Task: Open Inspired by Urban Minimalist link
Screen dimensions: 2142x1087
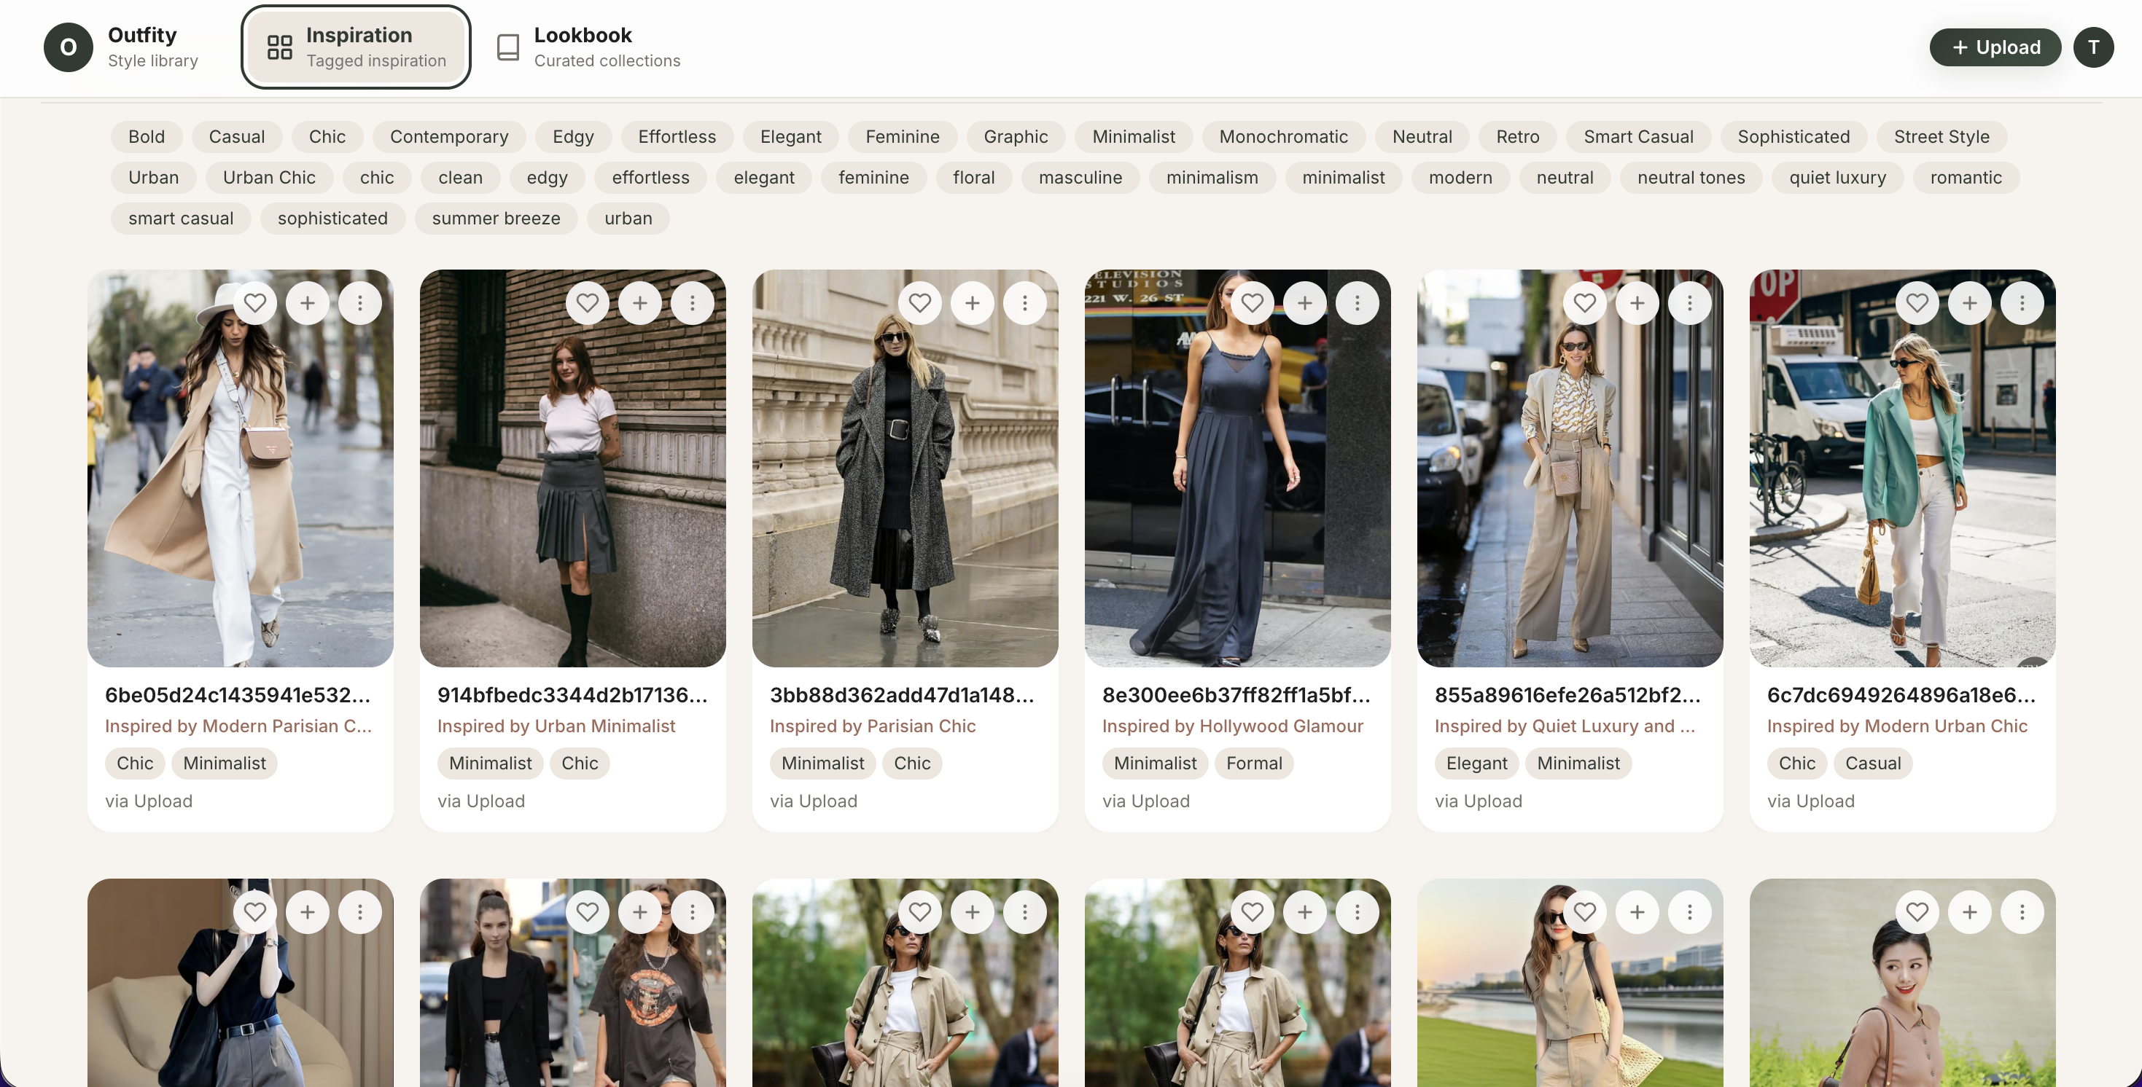Action: 556,726
